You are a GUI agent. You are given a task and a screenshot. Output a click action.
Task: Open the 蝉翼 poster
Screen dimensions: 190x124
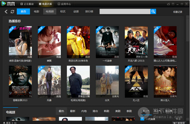(x=49, y=42)
